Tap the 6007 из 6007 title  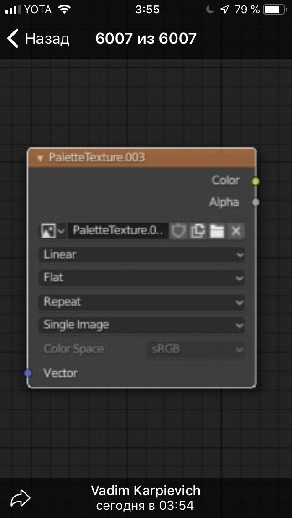(x=146, y=39)
